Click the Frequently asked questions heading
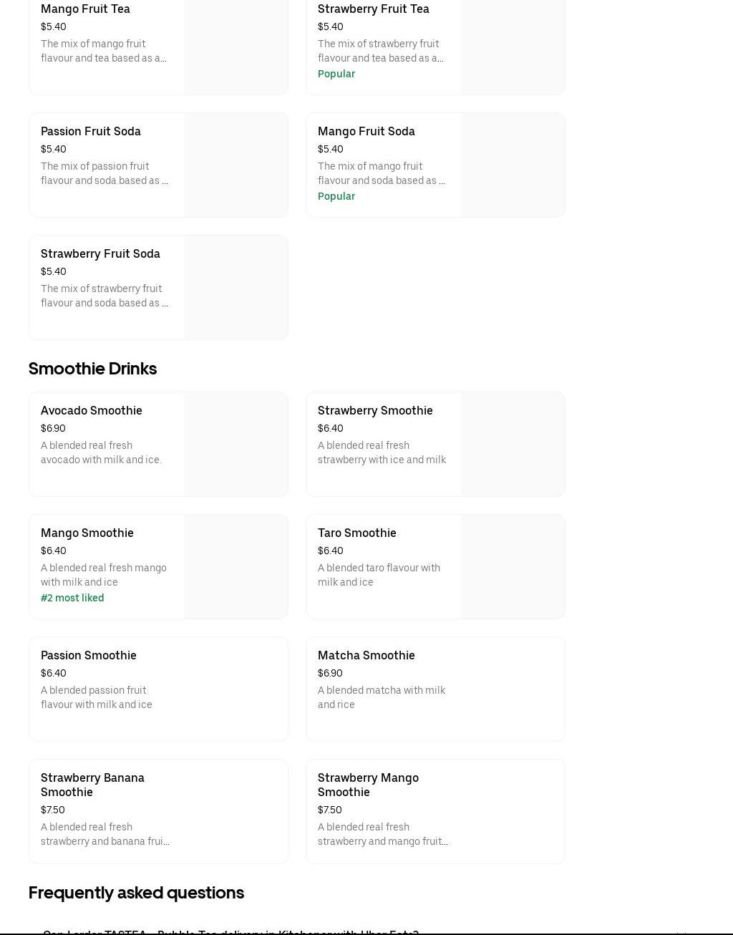 (x=136, y=893)
